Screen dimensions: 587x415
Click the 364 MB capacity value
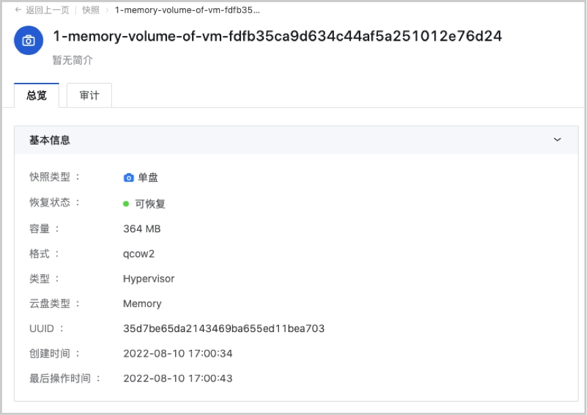[142, 229]
